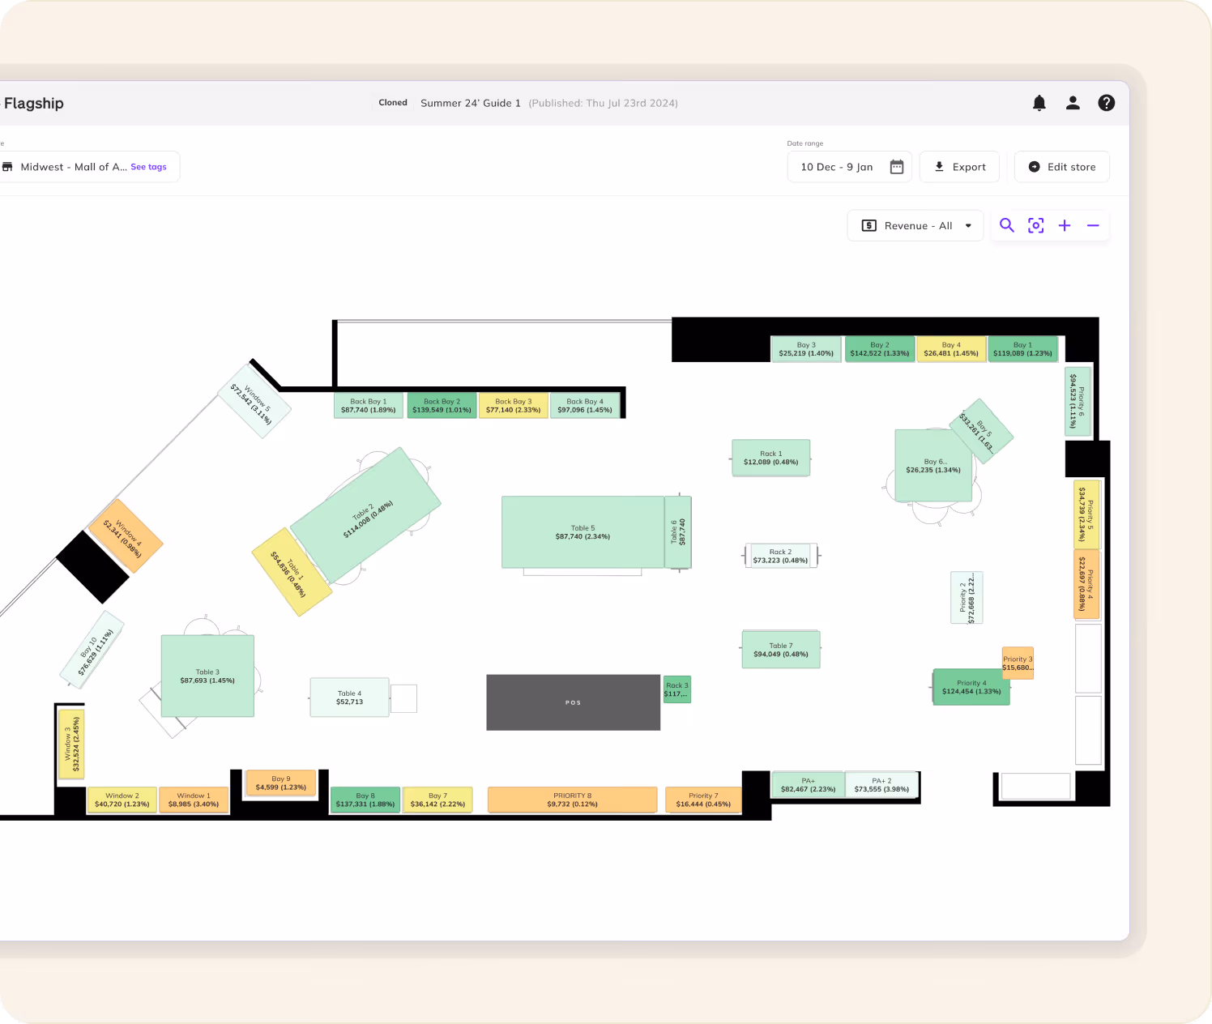Select the Priority 7 fixture $16,444
Screen dimensions: 1212x1024
click(x=703, y=800)
